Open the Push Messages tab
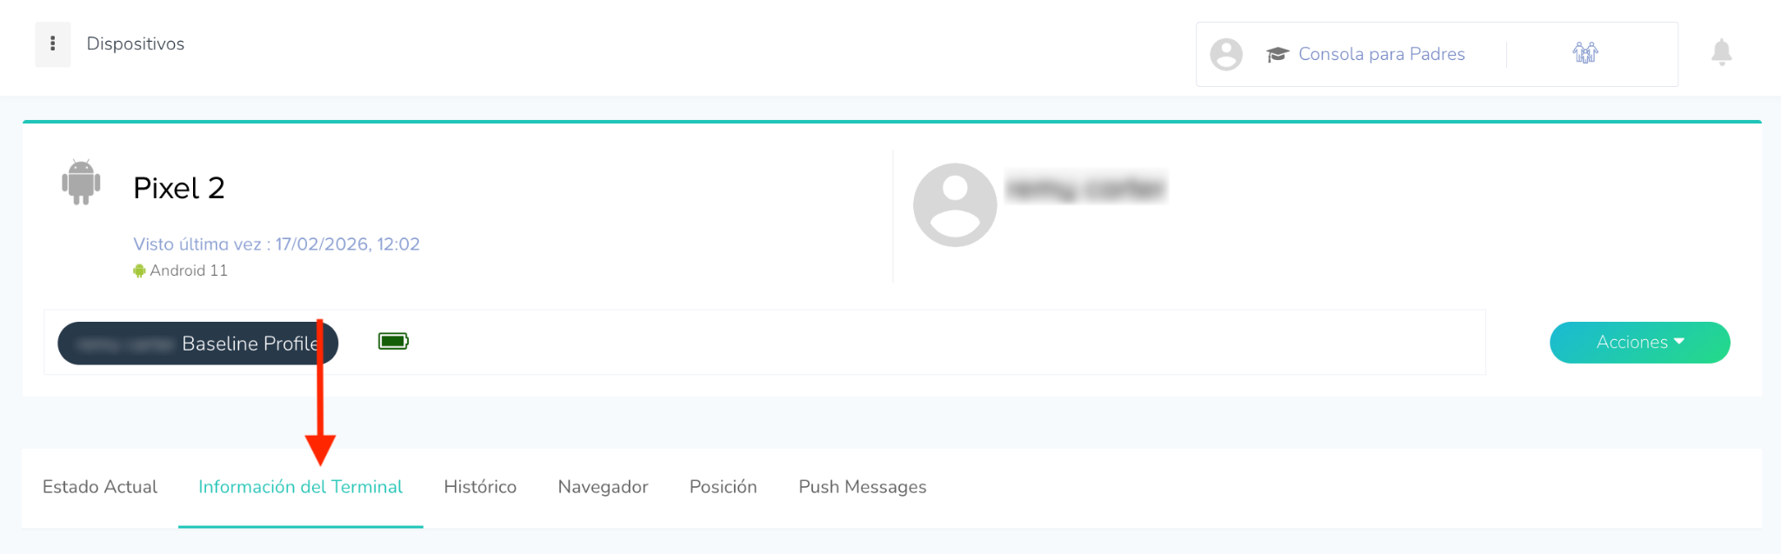This screenshot has width=1781, height=554. [863, 487]
